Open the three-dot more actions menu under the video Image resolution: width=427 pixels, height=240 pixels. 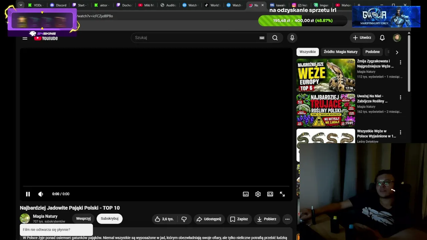[287, 219]
